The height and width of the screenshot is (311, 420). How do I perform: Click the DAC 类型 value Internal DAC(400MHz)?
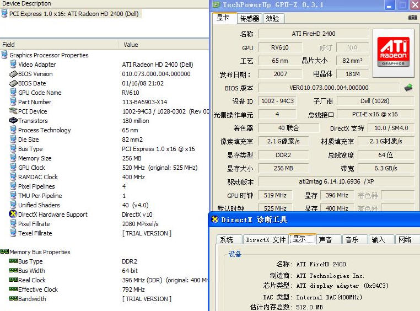click(329, 297)
